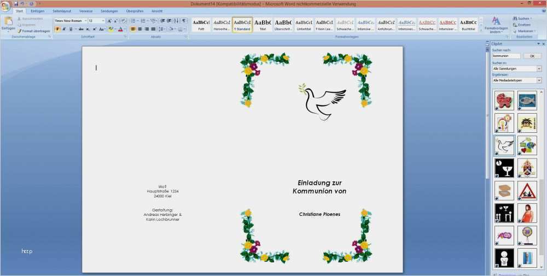The width and height of the screenshot is (547, 276).
Task: Open the Alle Mediadateitypen dropdown
Action: tap(539, 80)
